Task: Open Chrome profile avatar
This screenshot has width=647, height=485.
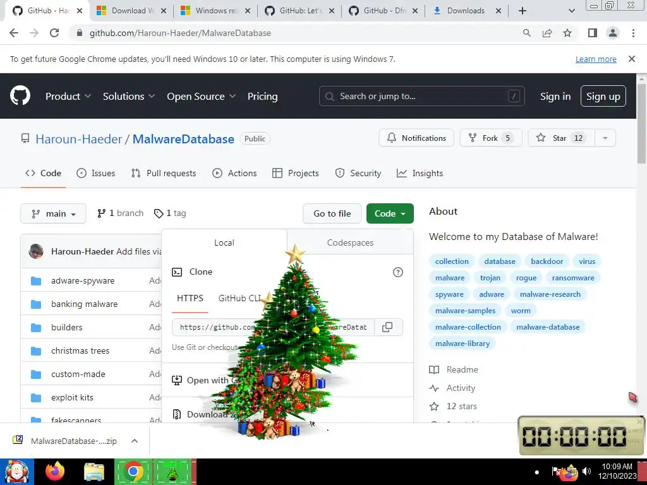Action: (x=613, y=33)
